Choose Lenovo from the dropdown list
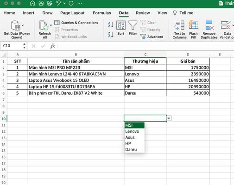 (x=134, y=131)
